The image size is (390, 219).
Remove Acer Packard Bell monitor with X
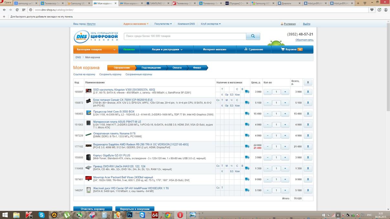(308, 179)
